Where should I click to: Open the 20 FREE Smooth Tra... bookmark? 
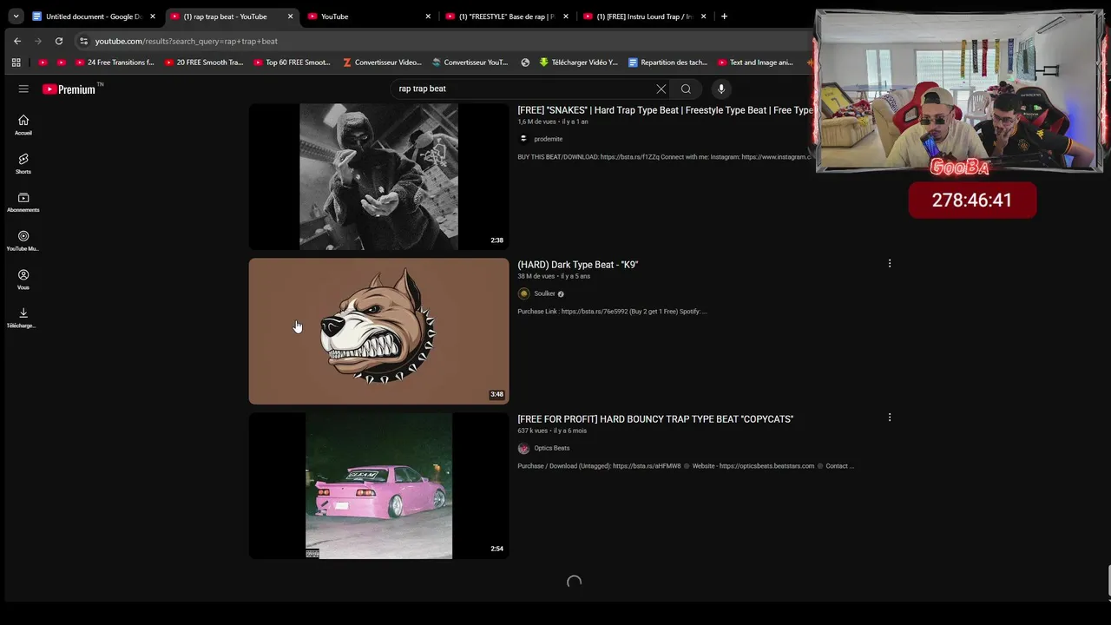coord(203,62)
